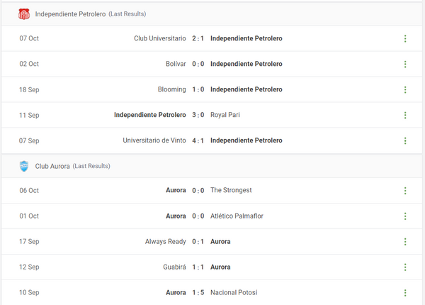Open options for Universitario de Vinto match
The width and height of the screenshot is (425, 305).
[405, 140]
